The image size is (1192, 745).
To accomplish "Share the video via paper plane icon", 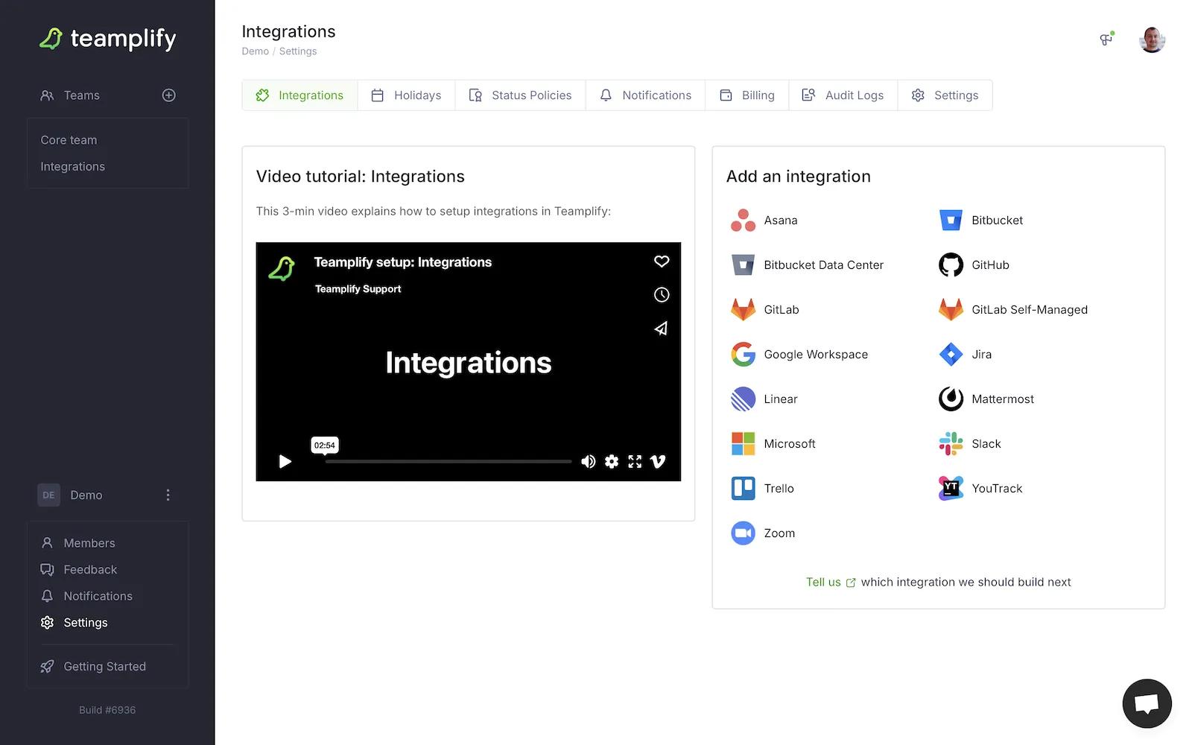I will 661,329.
